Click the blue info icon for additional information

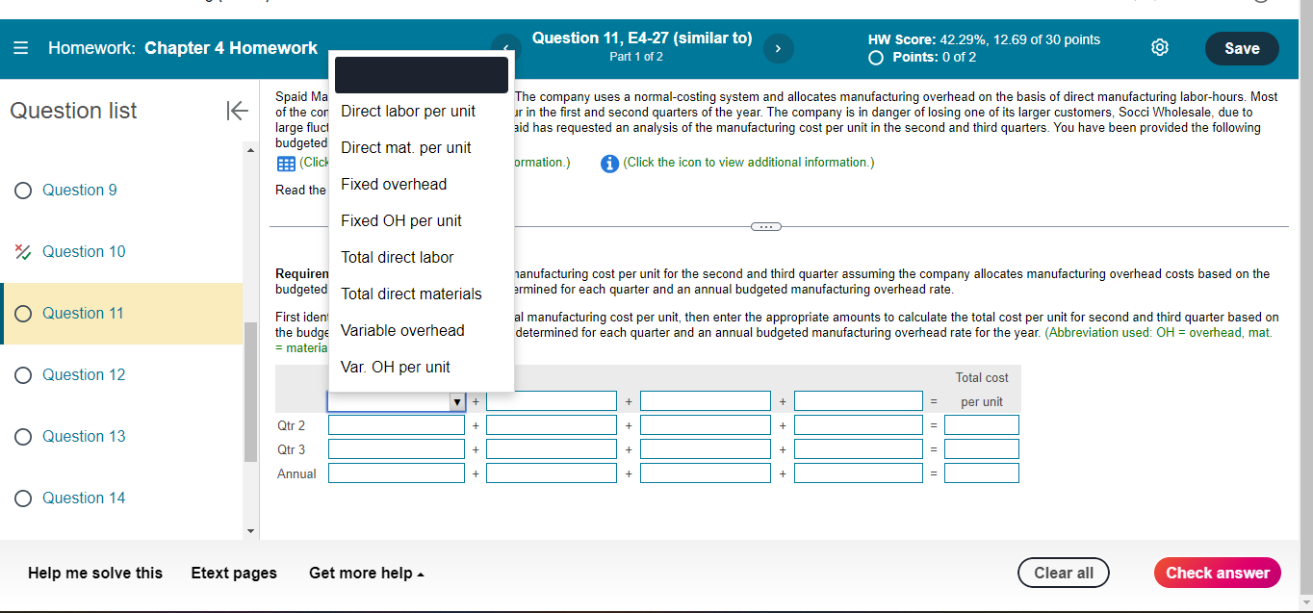pyautogui.click(x=609, y=163)
